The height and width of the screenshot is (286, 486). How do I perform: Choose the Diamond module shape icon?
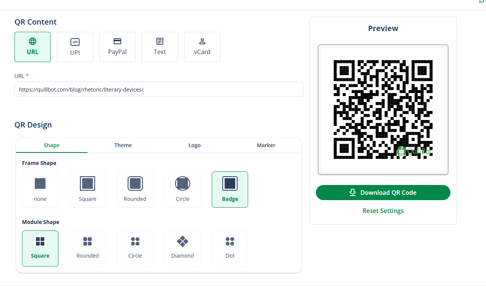(x=183, y=241)
